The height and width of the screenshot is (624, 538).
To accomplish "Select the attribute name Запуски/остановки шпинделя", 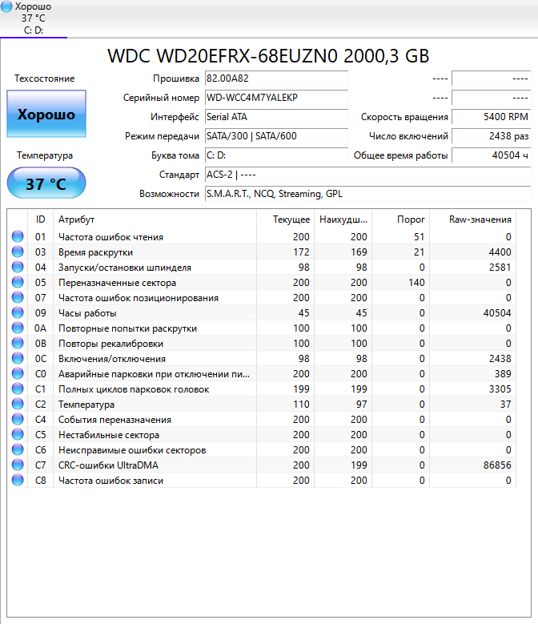I will pos(124,268).
